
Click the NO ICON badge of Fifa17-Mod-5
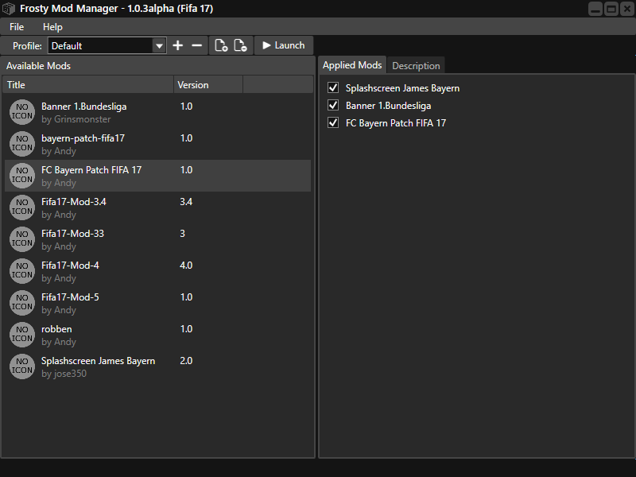coord(22,303)
